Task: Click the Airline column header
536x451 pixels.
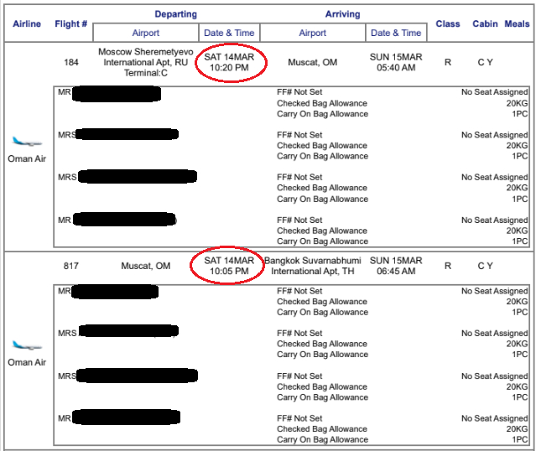Action: (27, 23)
